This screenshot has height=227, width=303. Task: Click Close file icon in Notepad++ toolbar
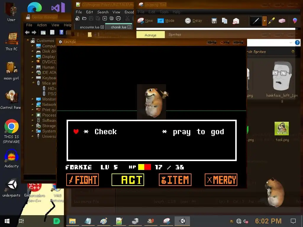105,18
